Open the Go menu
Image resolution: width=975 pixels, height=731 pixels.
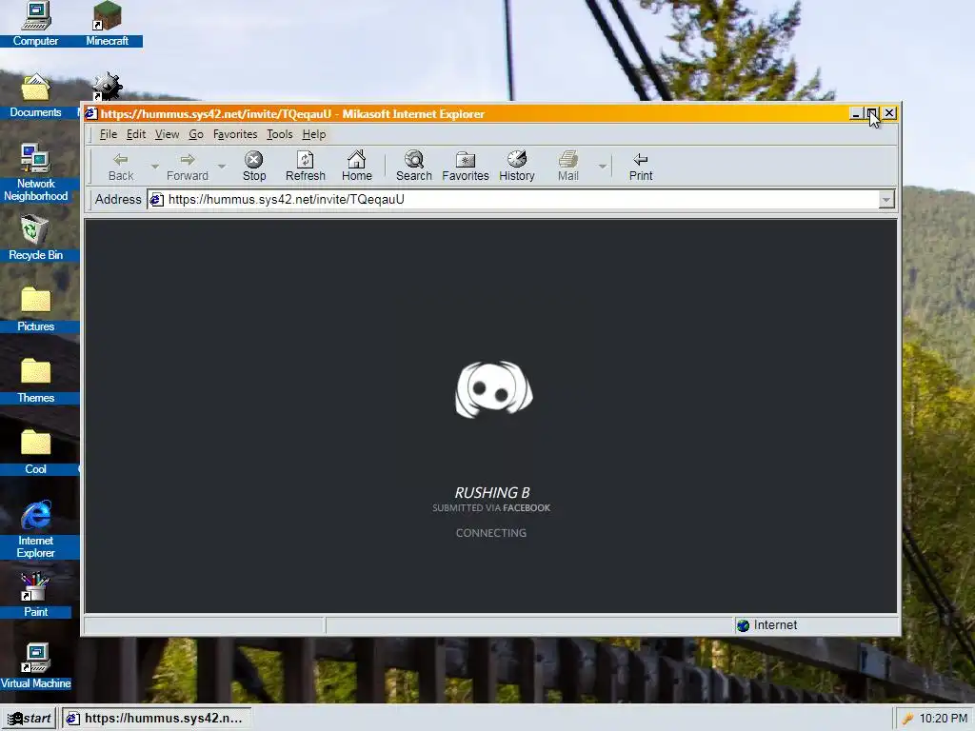click(196, 134)
